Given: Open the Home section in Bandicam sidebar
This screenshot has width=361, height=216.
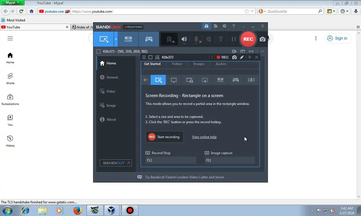Looking at the screenshot, I should tap(116, 63).
